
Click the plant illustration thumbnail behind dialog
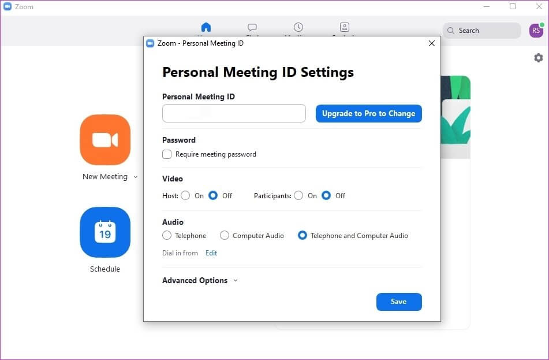(x=455, y=117)
